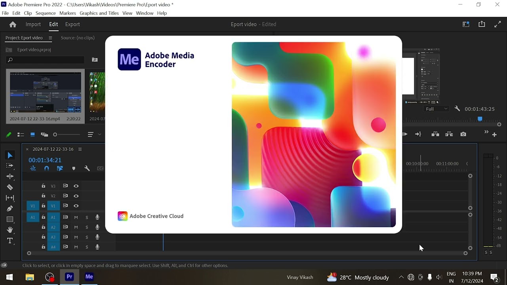
Task: Open the Quick Export share icon
Action: point(482,24)
